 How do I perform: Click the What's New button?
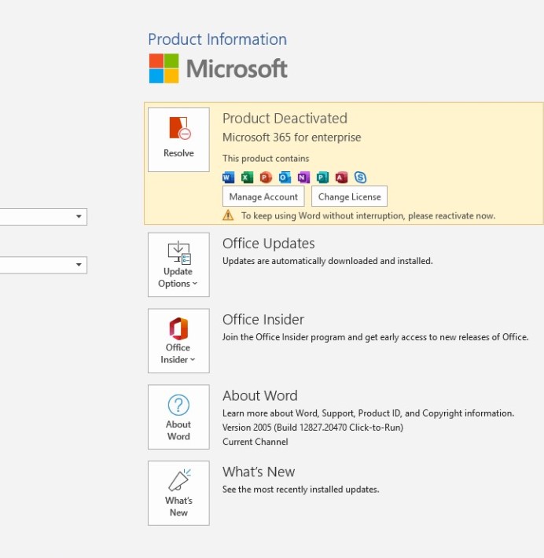pyautogui.click(x=178, y=494)
